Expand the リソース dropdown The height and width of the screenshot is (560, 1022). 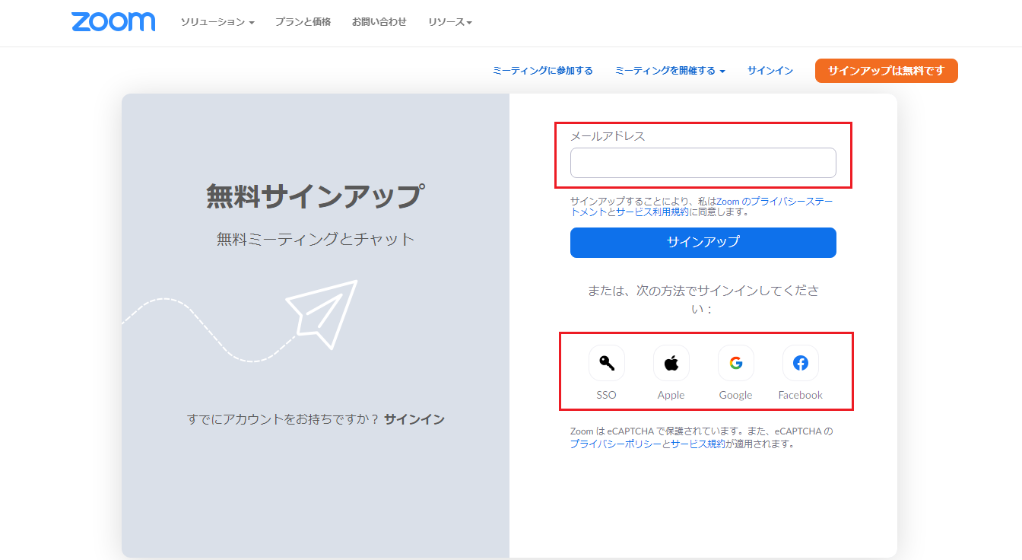pyautogui.click(x=450, y=23)
